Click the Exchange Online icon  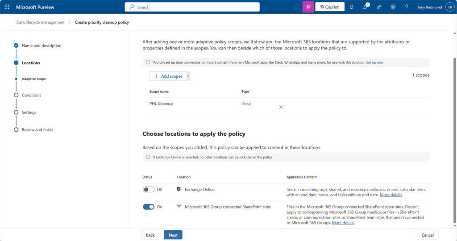[x=179, y=189]
